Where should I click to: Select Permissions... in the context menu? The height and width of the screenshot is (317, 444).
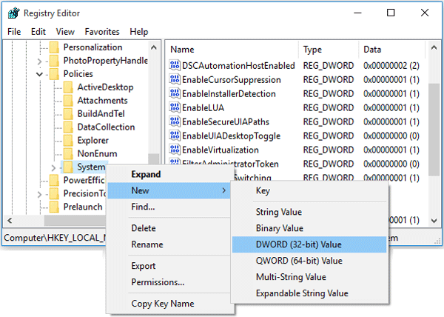(158, 282)
